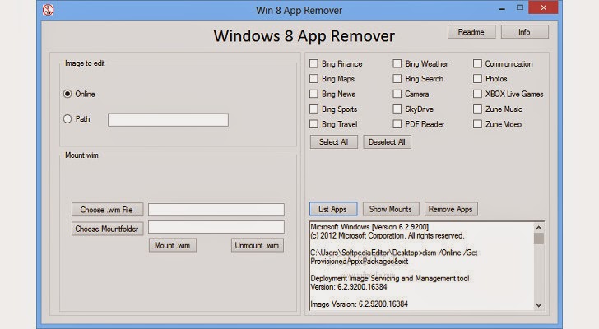Click the output log scroll up arrow

pos(539,228)
